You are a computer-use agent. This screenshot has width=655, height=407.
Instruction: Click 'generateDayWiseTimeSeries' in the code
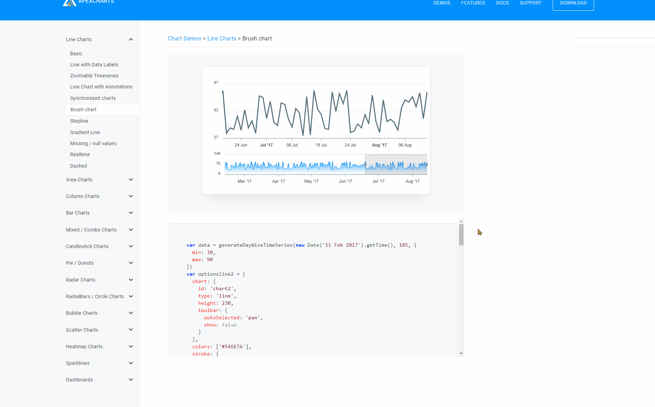click(255, 245)
